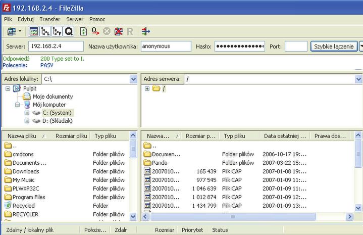Click the cancel operation icon
The height and width of the screenshot is (235, 363).
click(107, 31)
